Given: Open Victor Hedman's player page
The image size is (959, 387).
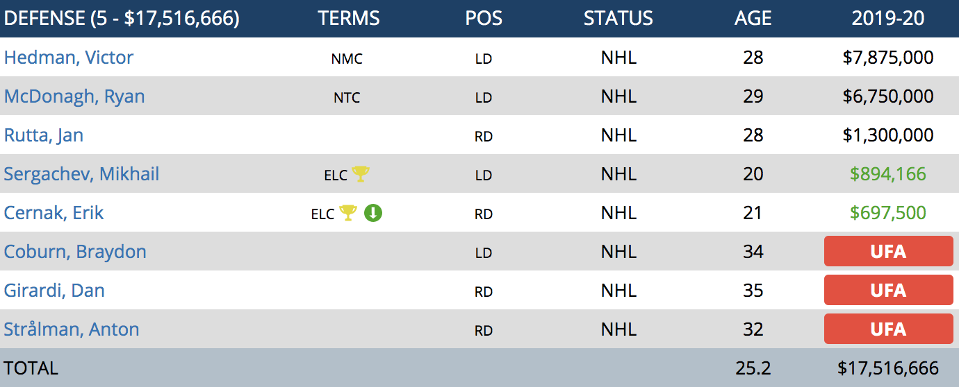Looking at the screenshot, I should pyautogui.click(x=69, y=57).
